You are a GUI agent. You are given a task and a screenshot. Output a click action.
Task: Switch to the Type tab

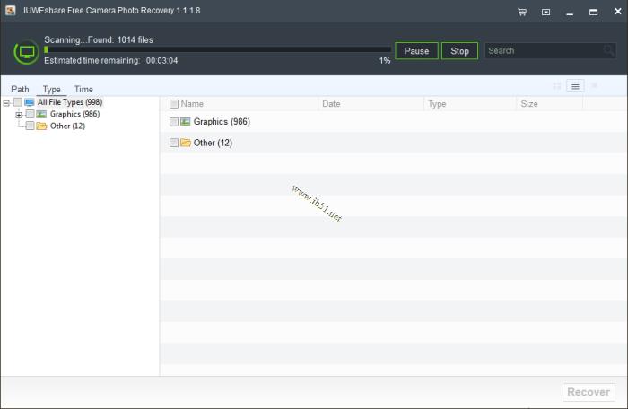(x=52, y=90)
